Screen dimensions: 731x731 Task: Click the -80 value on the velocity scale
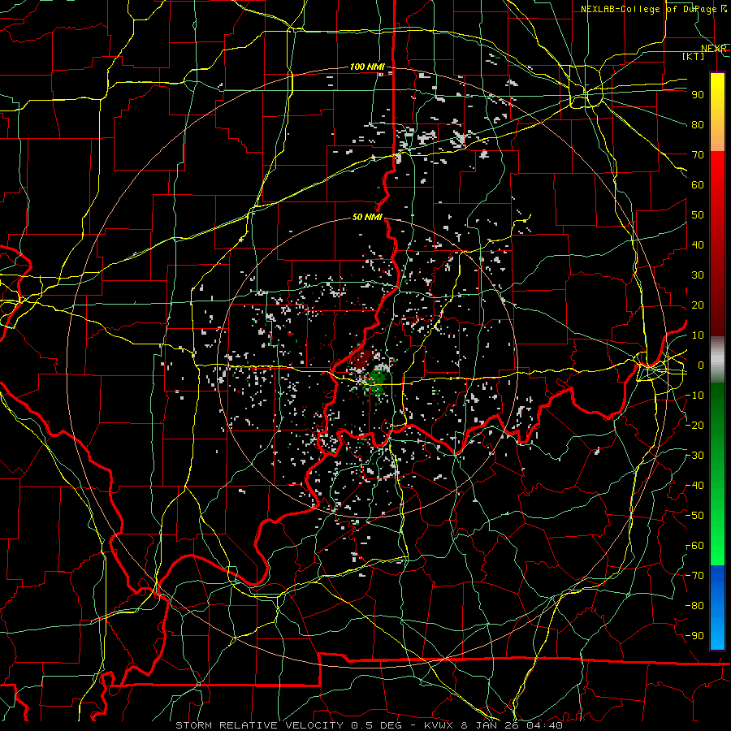pyautogui.click(x=695, y=606)
